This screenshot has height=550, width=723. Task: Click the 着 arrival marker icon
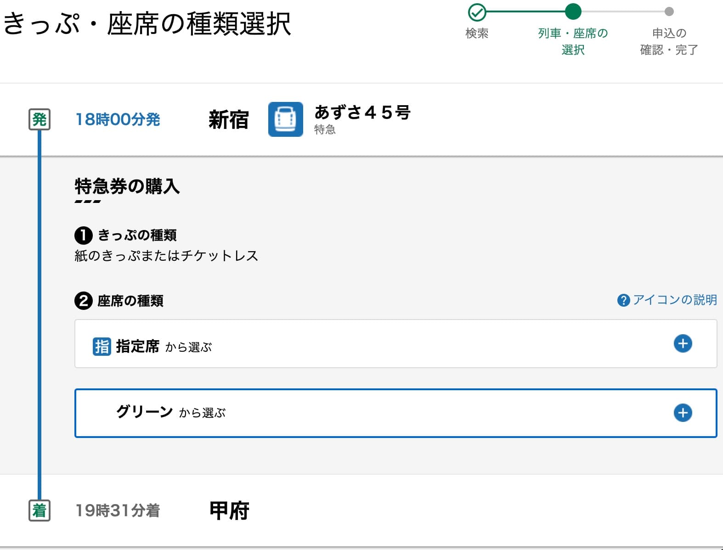click(x=40, y=511)
